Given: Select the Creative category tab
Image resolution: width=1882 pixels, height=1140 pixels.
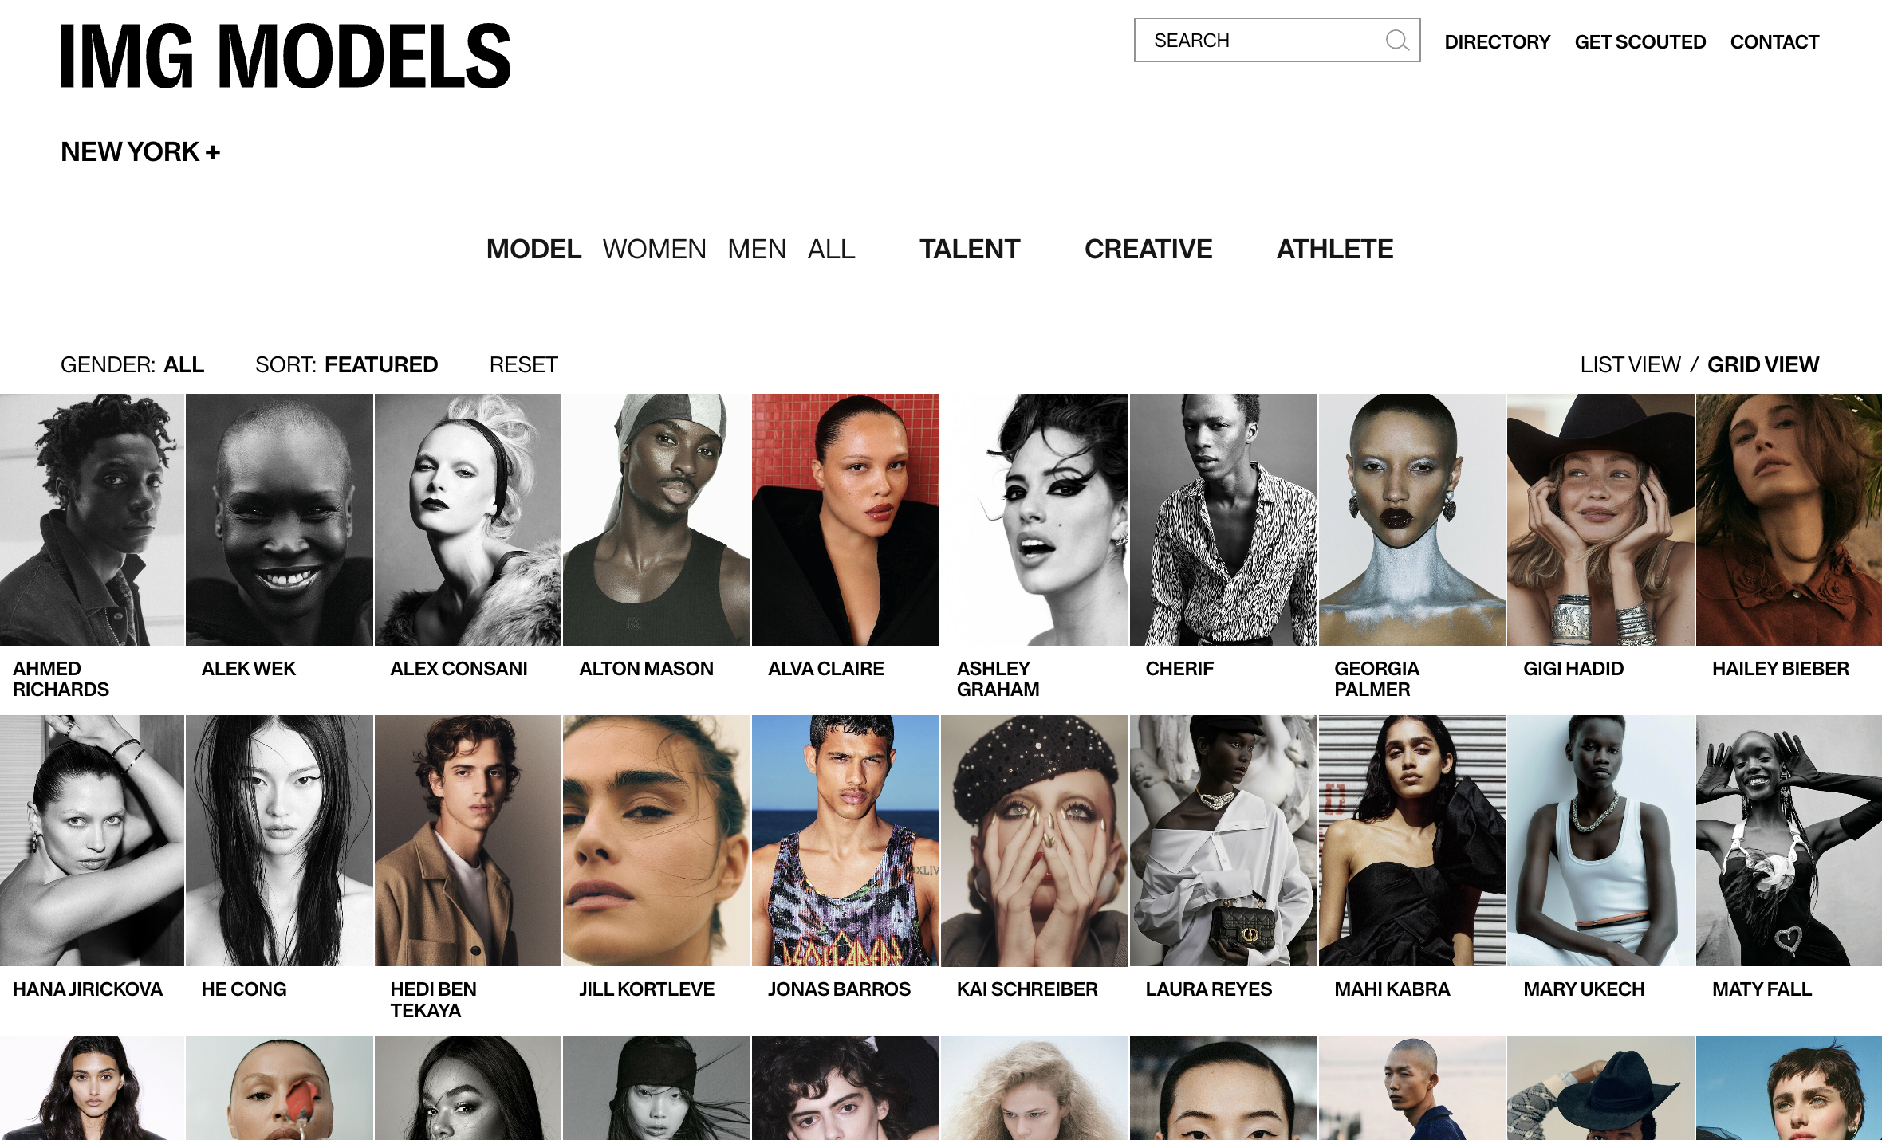Looking at the screenshot, I should tap(1148, 250).
